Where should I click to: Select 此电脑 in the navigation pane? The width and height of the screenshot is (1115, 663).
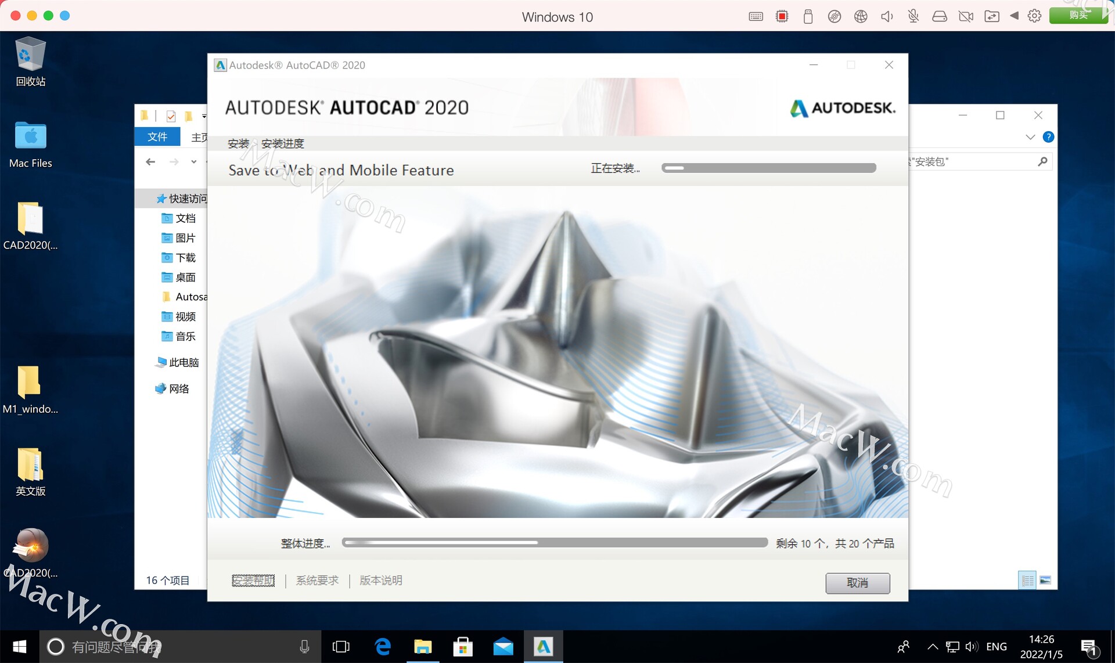click(x=183, y=362)
